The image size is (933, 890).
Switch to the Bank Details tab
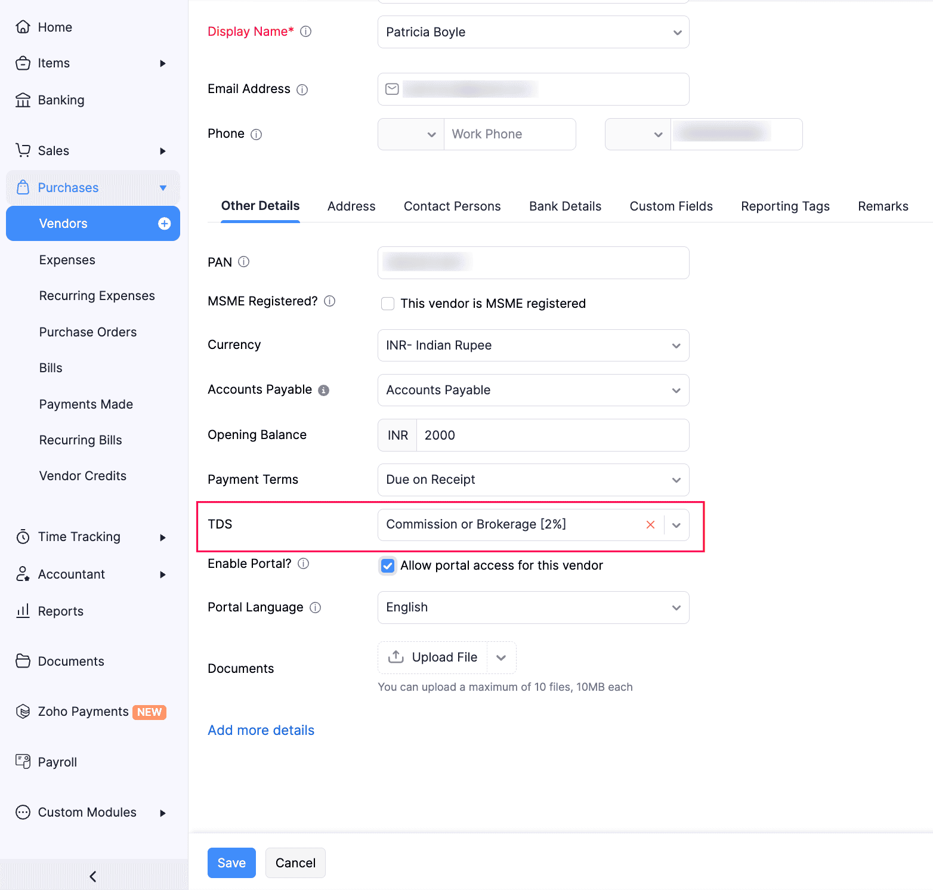[x=565, y=206]
